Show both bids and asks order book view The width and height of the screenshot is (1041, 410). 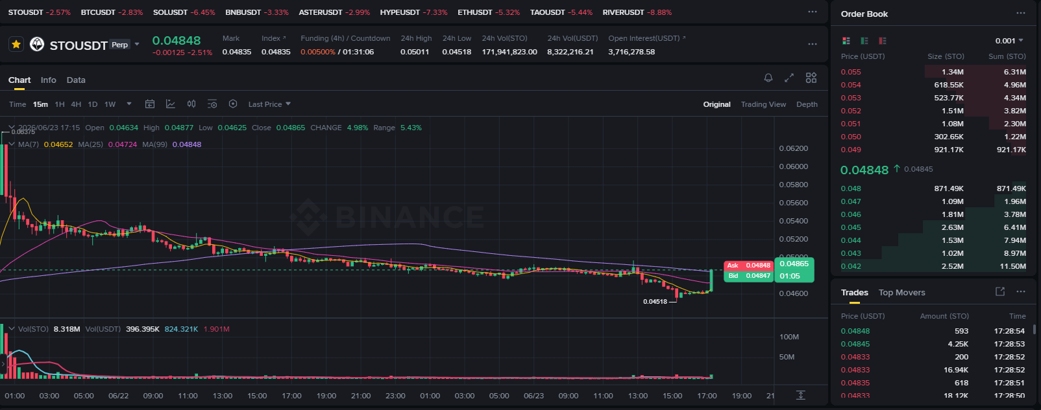click(846, 41)
